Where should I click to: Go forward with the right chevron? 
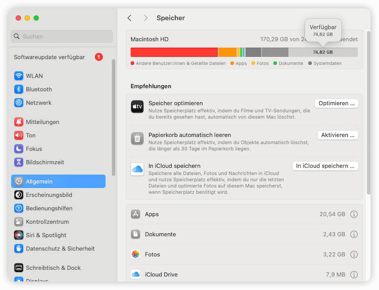pos(145,18)
